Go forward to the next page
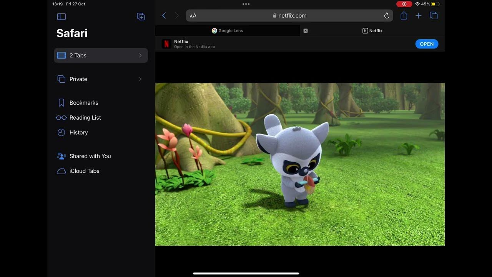Viewport: 492px width, 277px height. click(x=177, y=15)
